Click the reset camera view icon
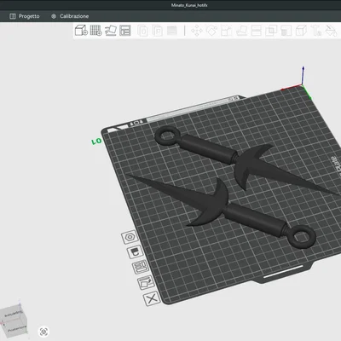The height and width of the screenshot is (341, 341). [43, 332]
